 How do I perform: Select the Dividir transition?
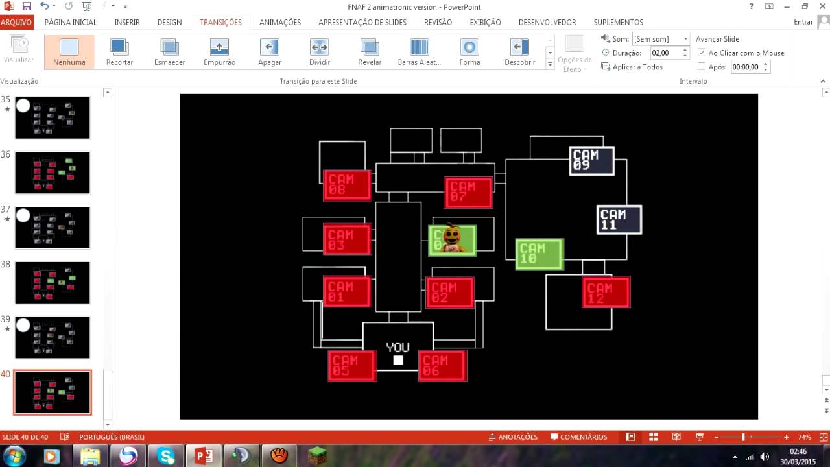coord(319,52)
